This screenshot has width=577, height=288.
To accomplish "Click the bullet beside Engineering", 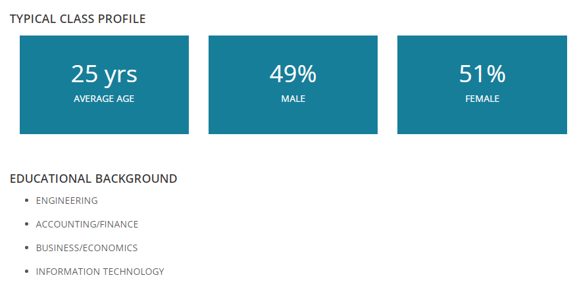I will (x=26, y=201).
